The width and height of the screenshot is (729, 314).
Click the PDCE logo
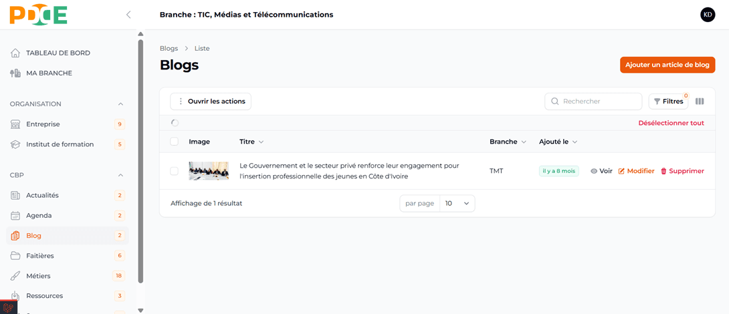point(39,15)
